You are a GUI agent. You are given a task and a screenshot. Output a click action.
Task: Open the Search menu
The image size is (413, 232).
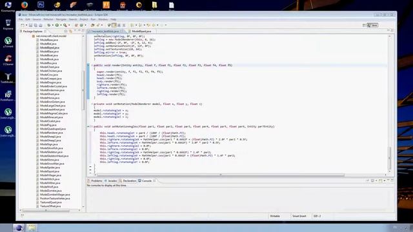(x=73, y=19)
